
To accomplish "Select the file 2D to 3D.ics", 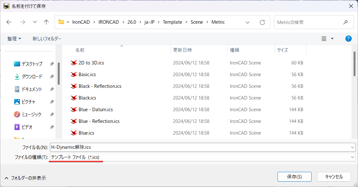I will (x=91, y=63).
